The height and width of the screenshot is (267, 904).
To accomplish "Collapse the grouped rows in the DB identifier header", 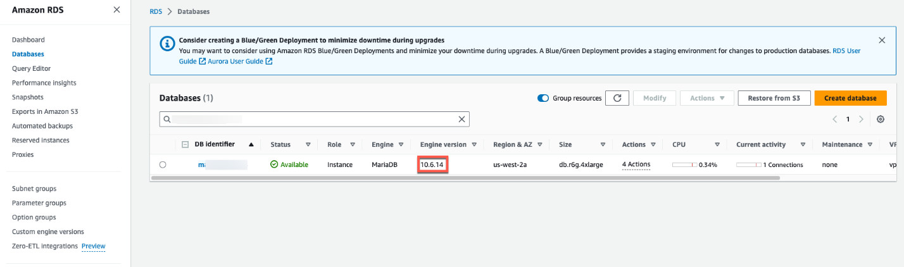I will point(185,144).
